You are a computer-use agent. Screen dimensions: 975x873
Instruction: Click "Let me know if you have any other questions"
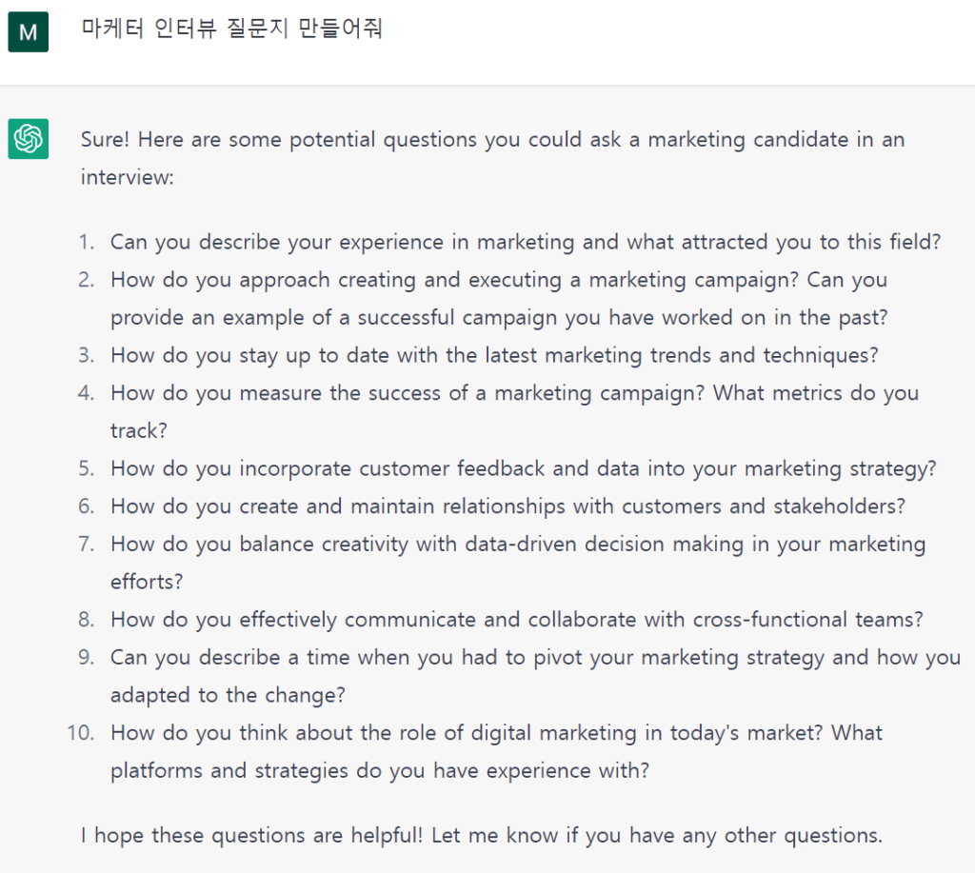657,836
